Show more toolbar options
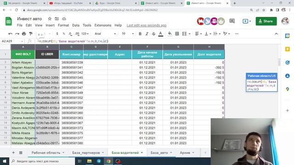 tap(237, 33)
